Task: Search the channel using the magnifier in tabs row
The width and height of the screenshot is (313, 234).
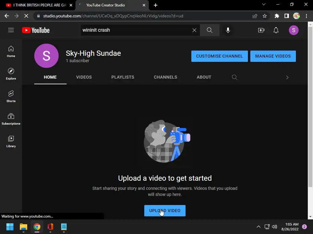Action: [234, 77]
